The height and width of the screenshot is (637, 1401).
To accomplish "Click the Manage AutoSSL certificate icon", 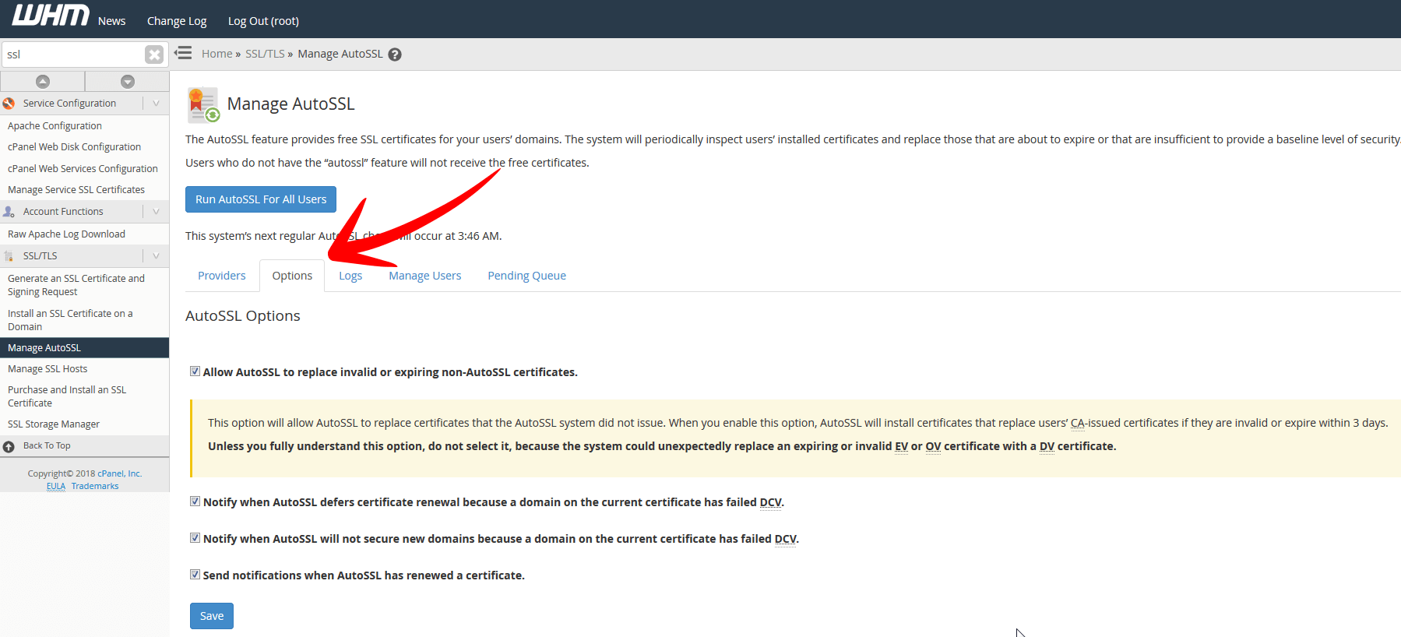I will tap(203, 104).
